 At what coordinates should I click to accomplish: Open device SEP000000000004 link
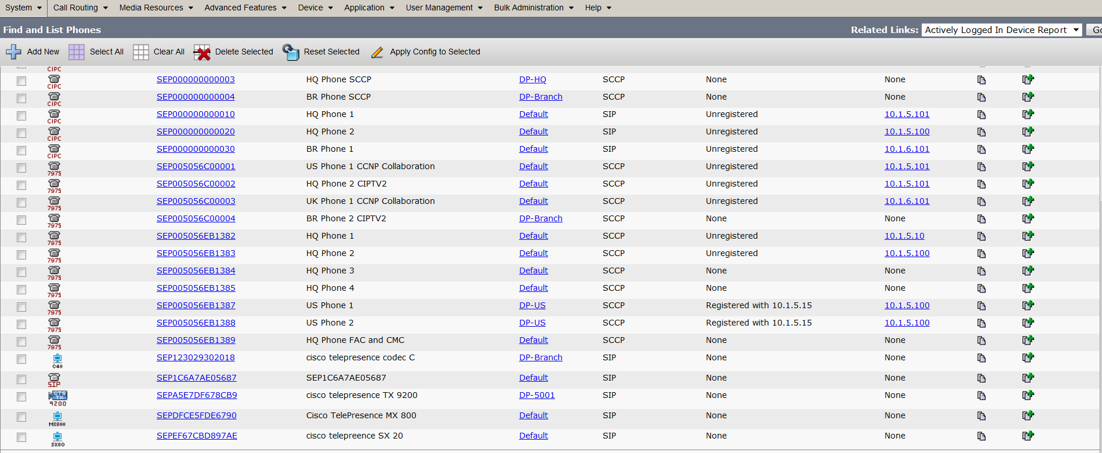click(195, 97)
